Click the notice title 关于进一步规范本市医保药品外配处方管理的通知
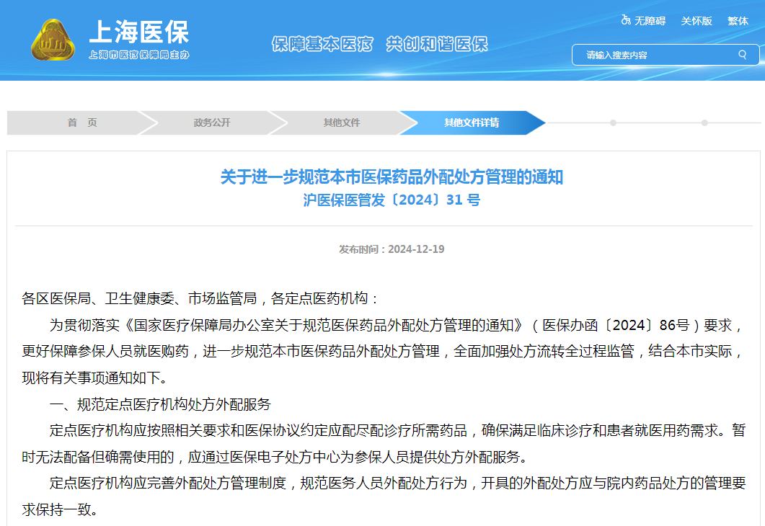Screen dimensions: 765x526 392,177
